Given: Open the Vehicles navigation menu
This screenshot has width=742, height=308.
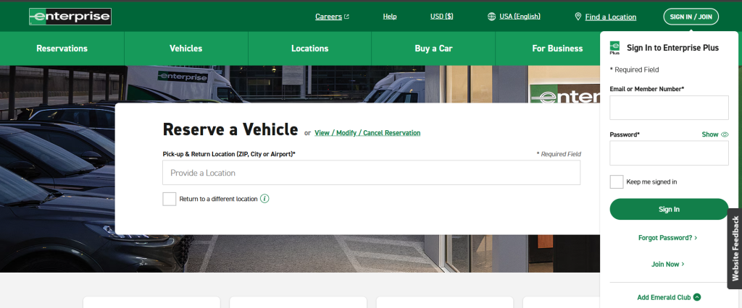Looking at the screenshot, I should pos(186,48).
